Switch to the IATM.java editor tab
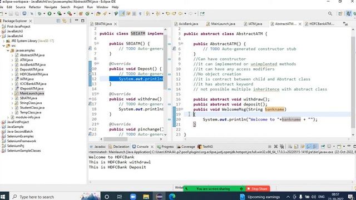Viewport: 356px width, 200px height. coord(253,24)
